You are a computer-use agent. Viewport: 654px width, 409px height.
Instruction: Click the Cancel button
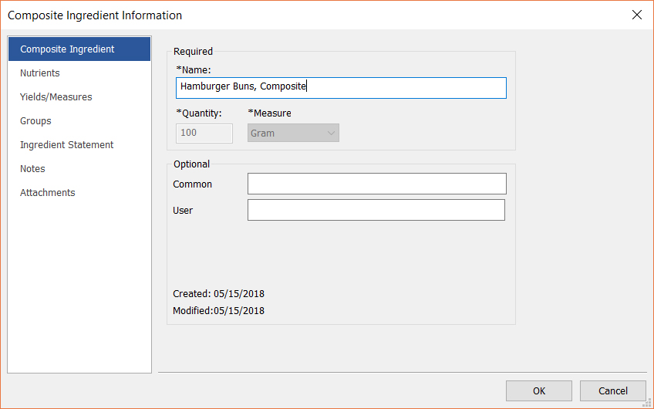[612, 390]
